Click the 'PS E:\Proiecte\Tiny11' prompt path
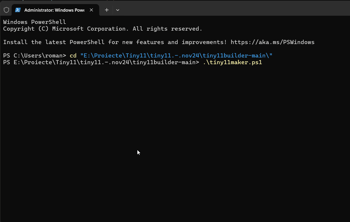Viewport: 350px width, 222px height. (101, 62)
